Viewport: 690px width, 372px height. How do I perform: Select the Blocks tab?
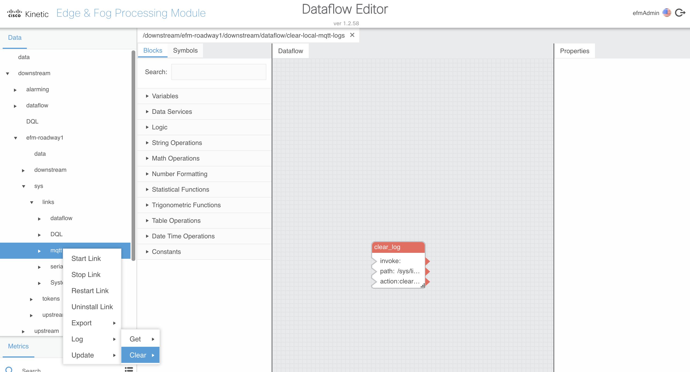click(x=153, y=50)
